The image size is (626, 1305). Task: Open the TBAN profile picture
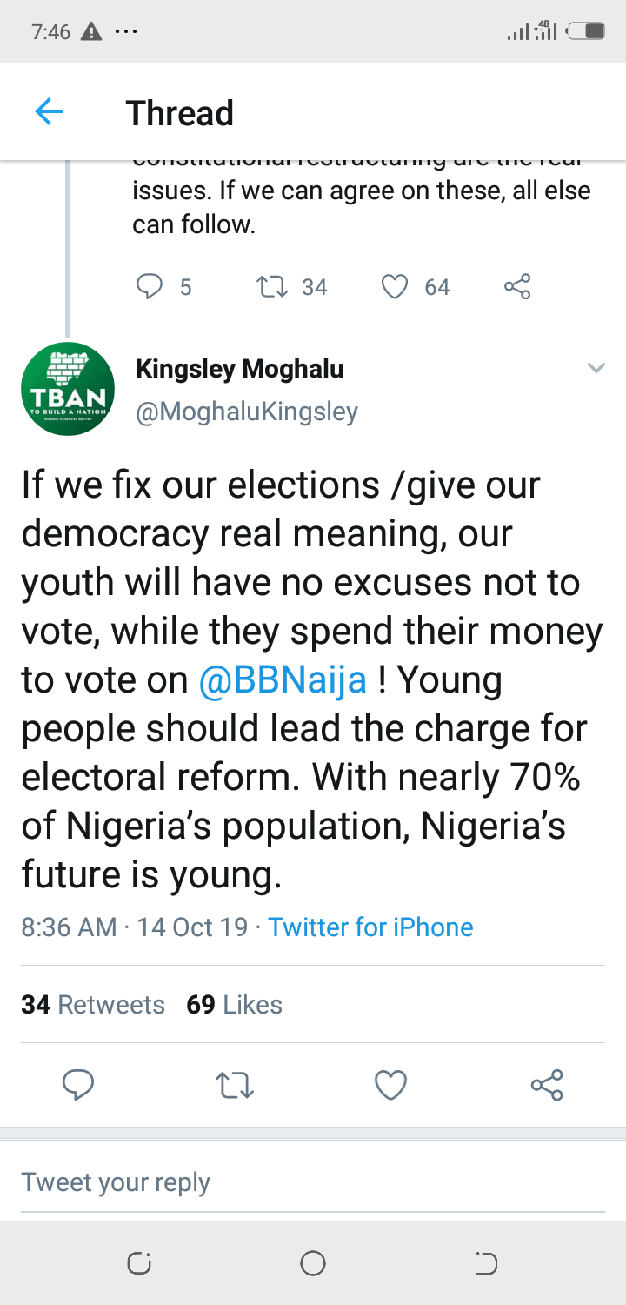click(x=68, y=389)
